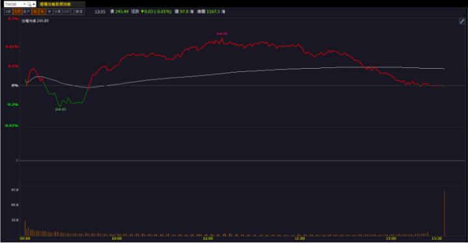Click the magnifier search icon beside symbol box
The image size is (468, 243).
pos(29,4)
